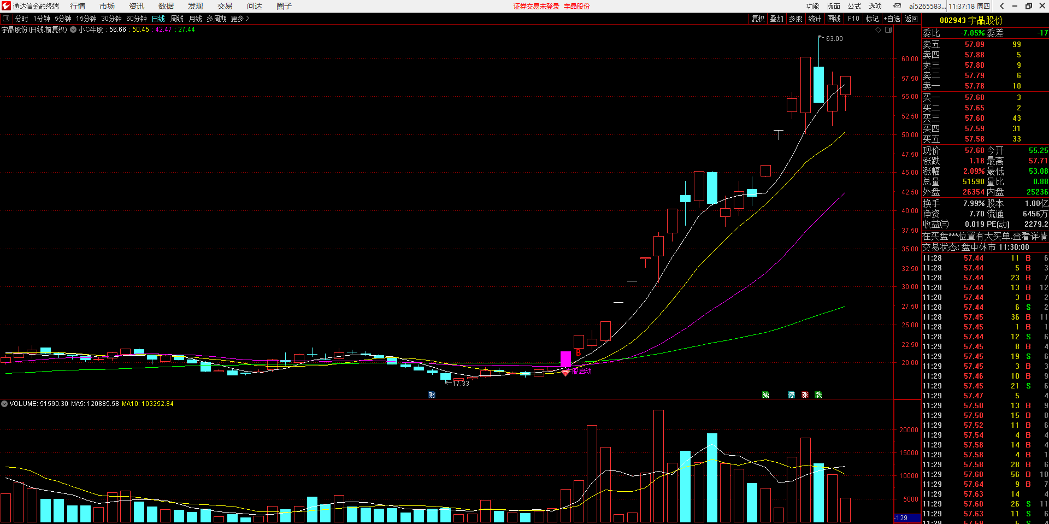Screen dimensions: 1049x524
Task: Switch to 60分钟 chart period
Action: coord(137,19)
